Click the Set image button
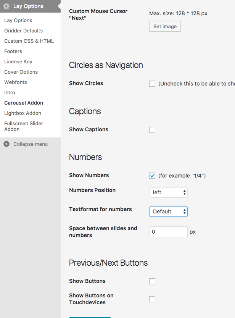 click(x=165, y=27)
